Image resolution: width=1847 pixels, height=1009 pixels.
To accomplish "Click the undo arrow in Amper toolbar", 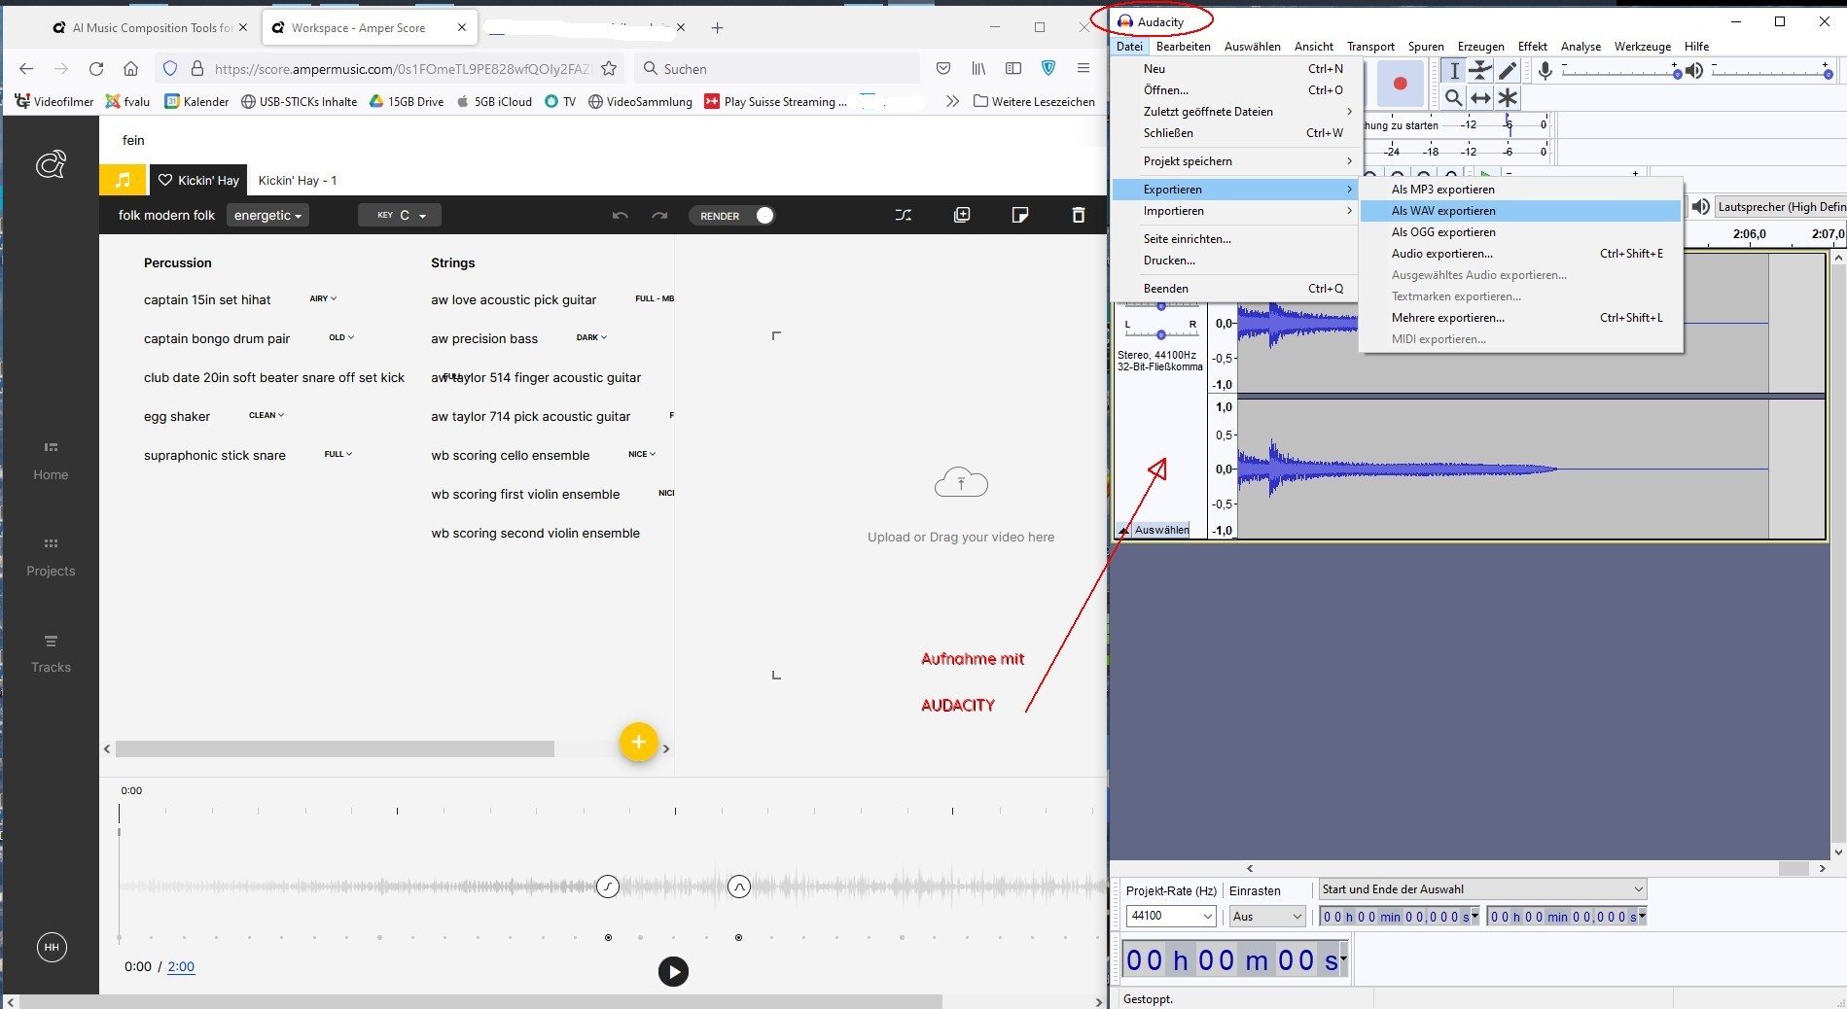I will pos(621,215).
